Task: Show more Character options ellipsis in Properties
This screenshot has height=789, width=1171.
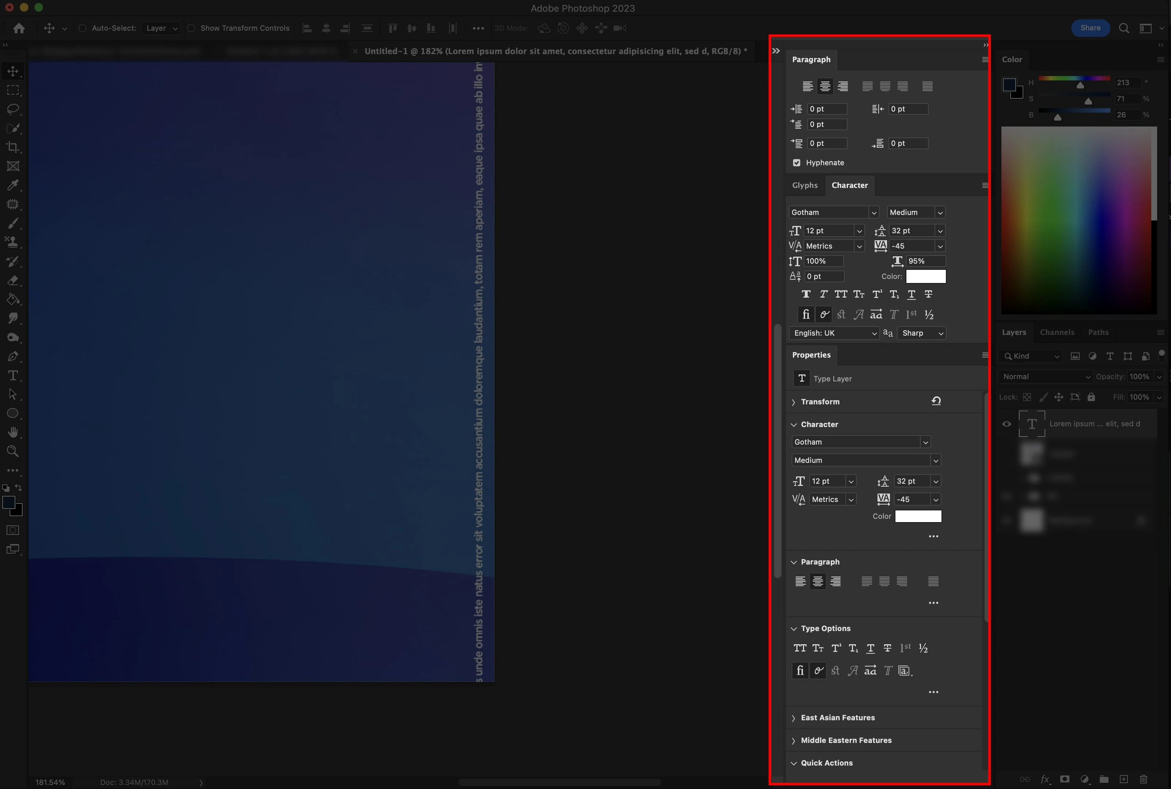Action: point(933,536)
